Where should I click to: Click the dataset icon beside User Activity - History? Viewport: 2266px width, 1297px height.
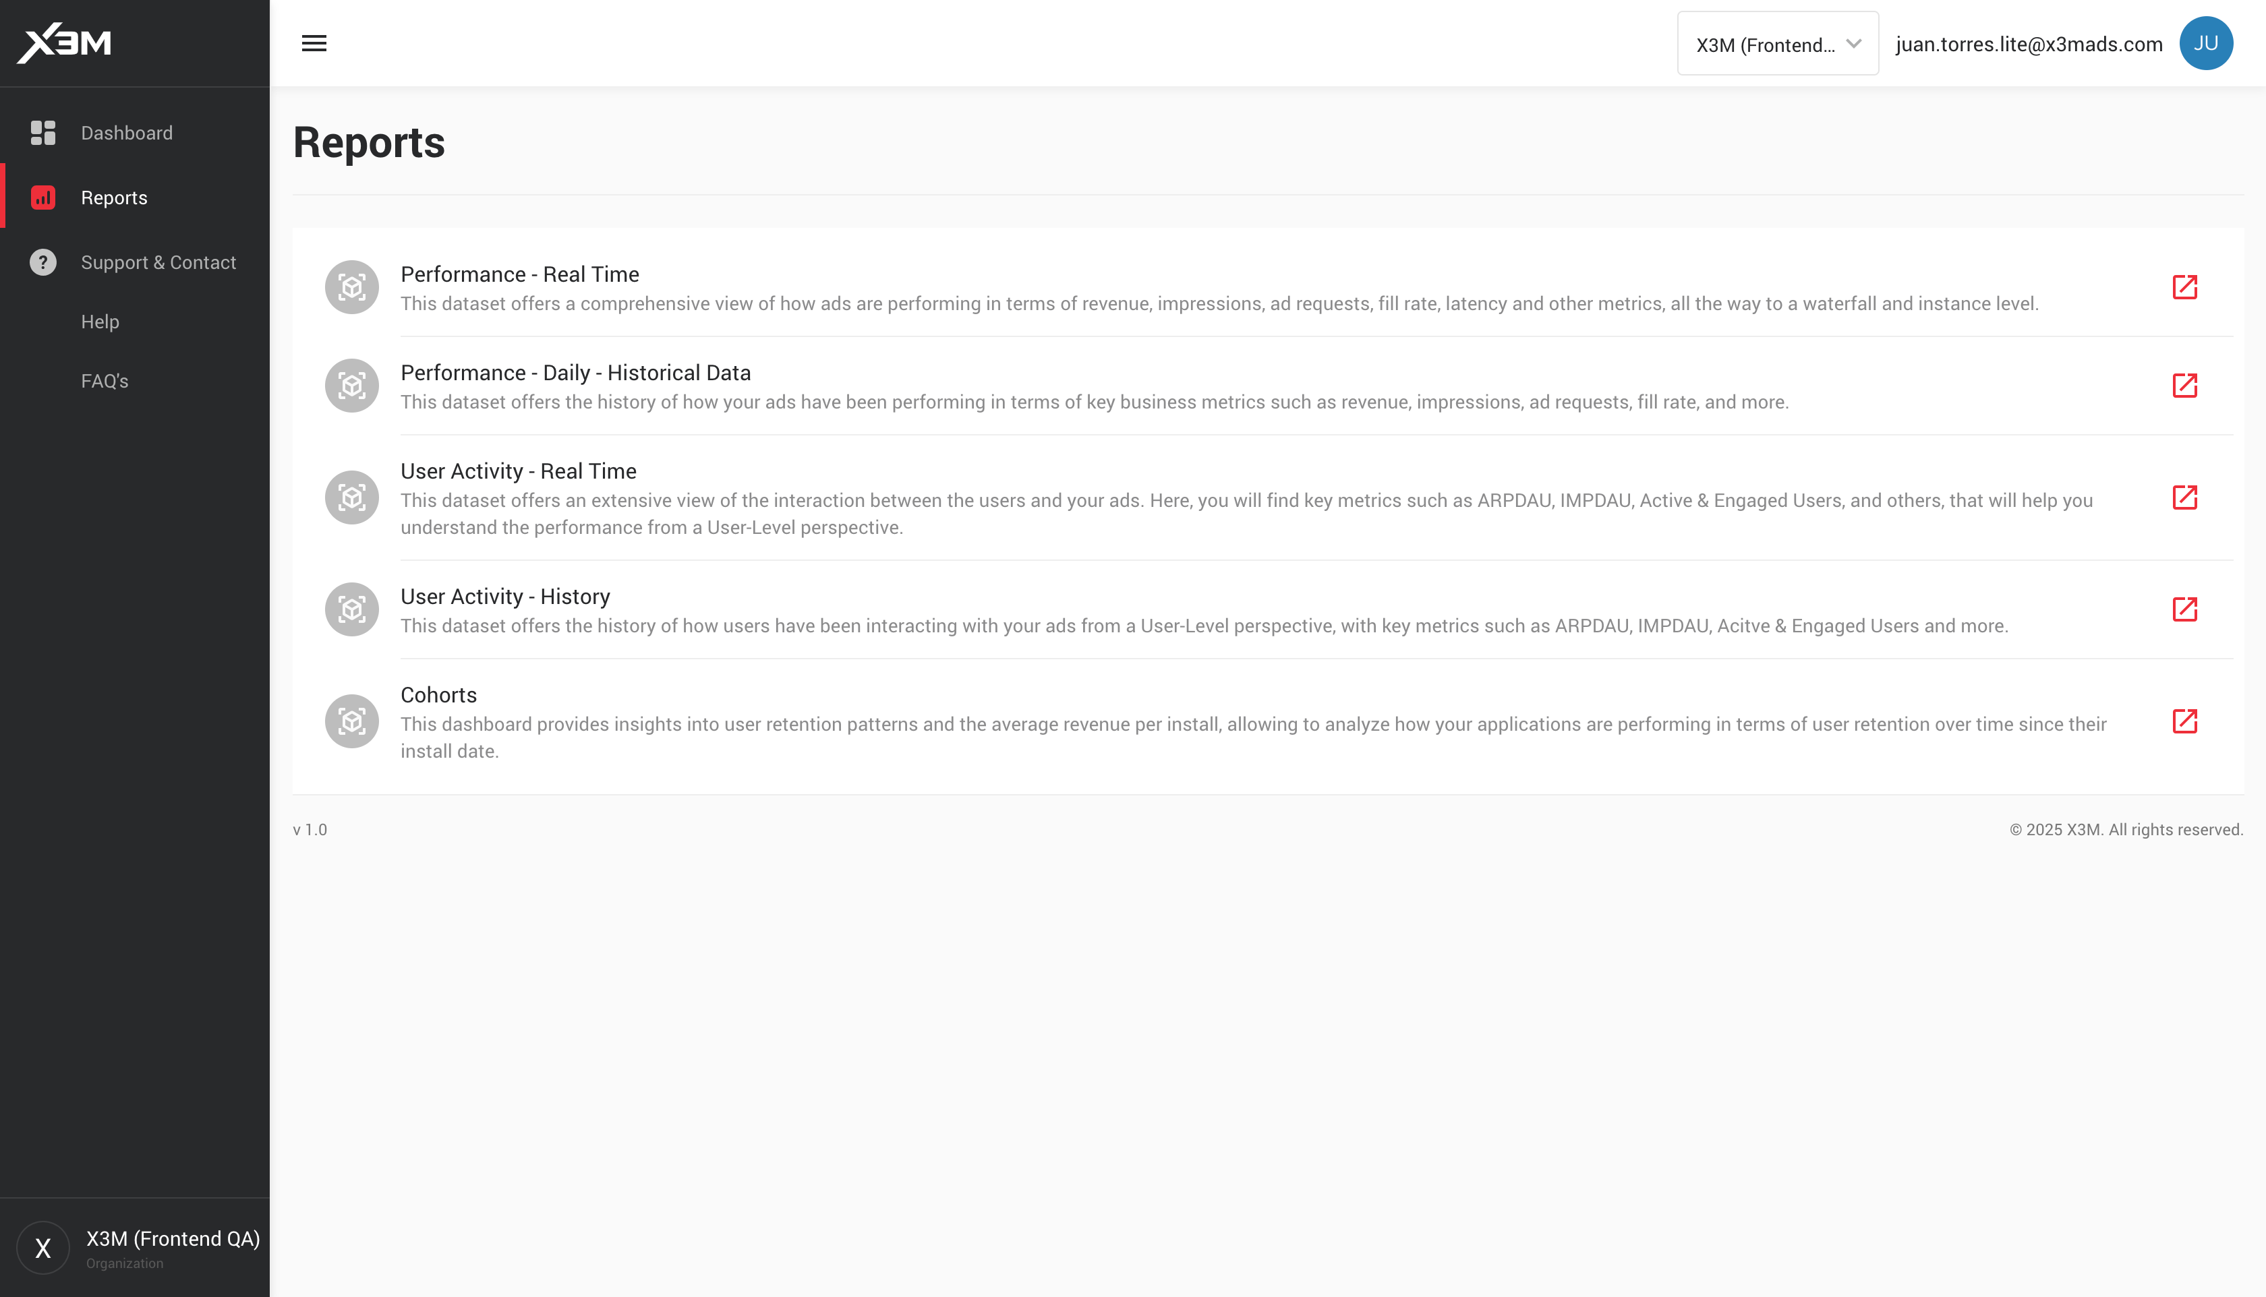tap(352, 609)
